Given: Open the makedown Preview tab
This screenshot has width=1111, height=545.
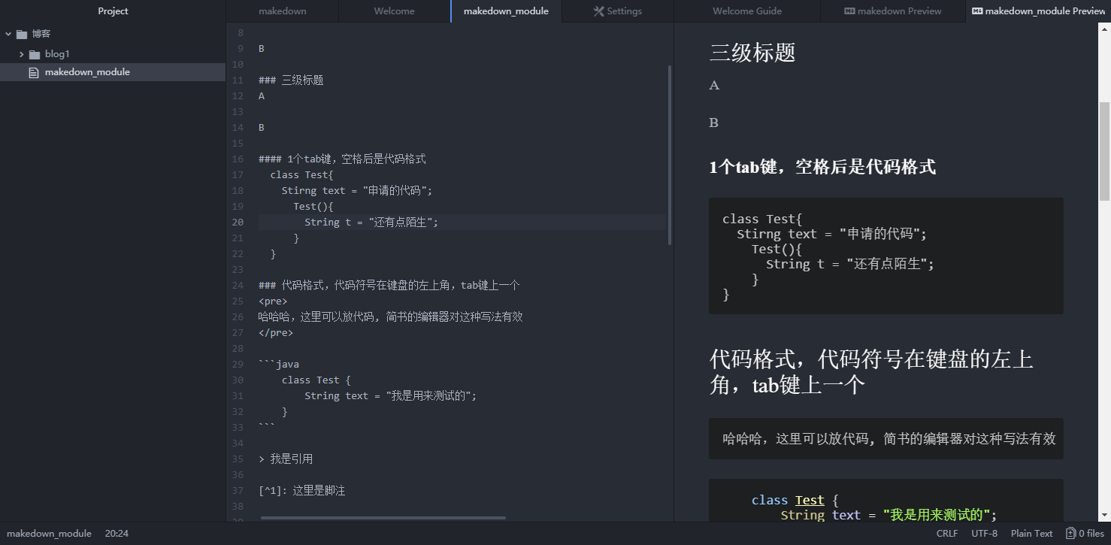Looking at the screenshot, I should (893, 11).
